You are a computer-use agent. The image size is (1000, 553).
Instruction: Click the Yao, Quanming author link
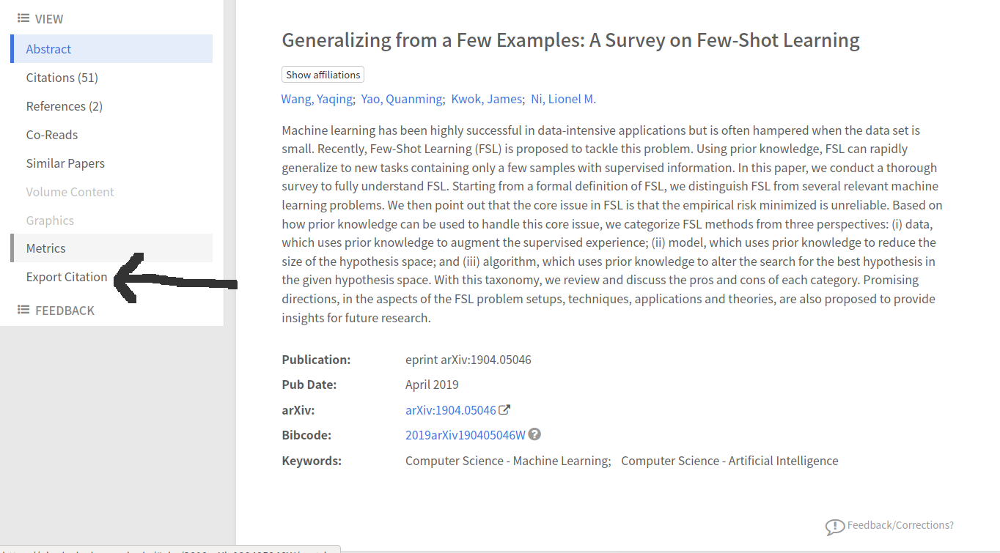(x=400, y=98)
